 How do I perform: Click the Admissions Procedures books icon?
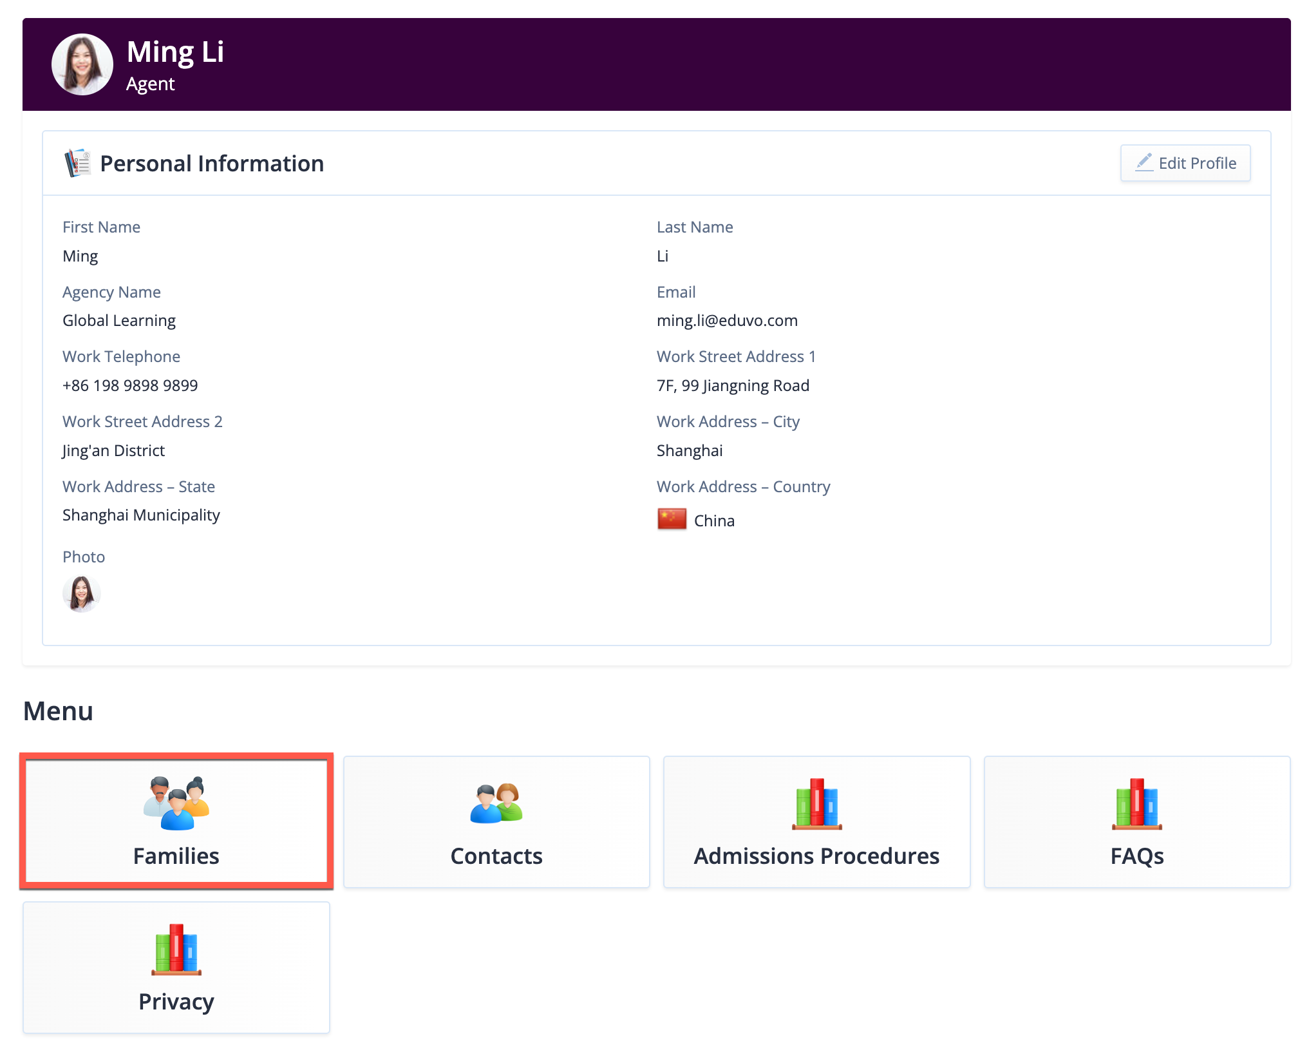pos(816,803)
